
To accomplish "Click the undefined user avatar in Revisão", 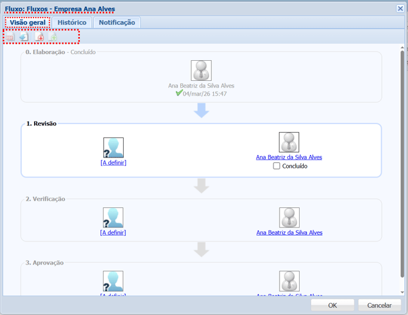I will 113,148.
